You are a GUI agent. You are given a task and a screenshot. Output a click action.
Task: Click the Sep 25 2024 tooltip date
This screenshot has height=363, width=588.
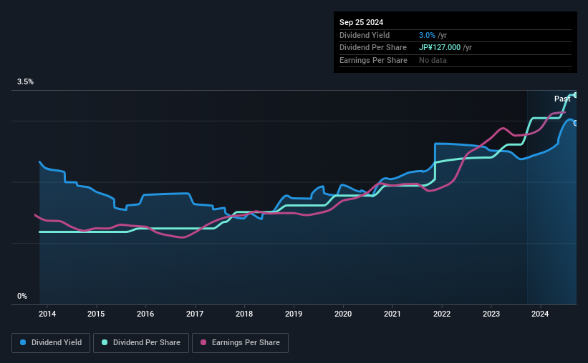pyautogui.click(x=361, y=22)
